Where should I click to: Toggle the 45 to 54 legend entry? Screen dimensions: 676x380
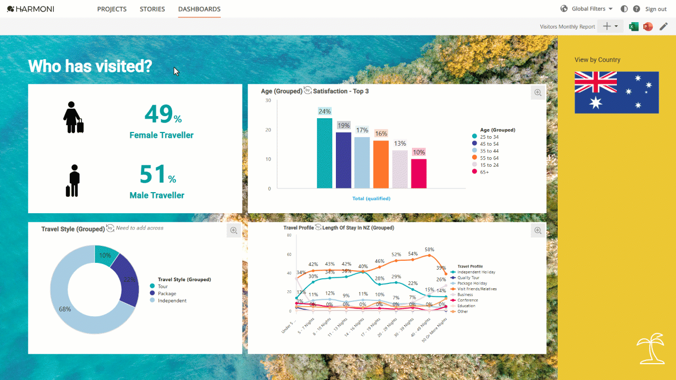tap(486, 144)
